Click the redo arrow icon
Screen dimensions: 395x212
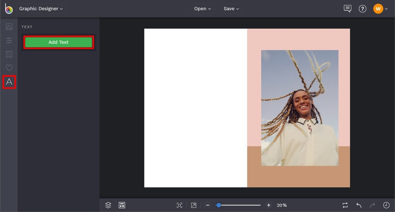372,205
